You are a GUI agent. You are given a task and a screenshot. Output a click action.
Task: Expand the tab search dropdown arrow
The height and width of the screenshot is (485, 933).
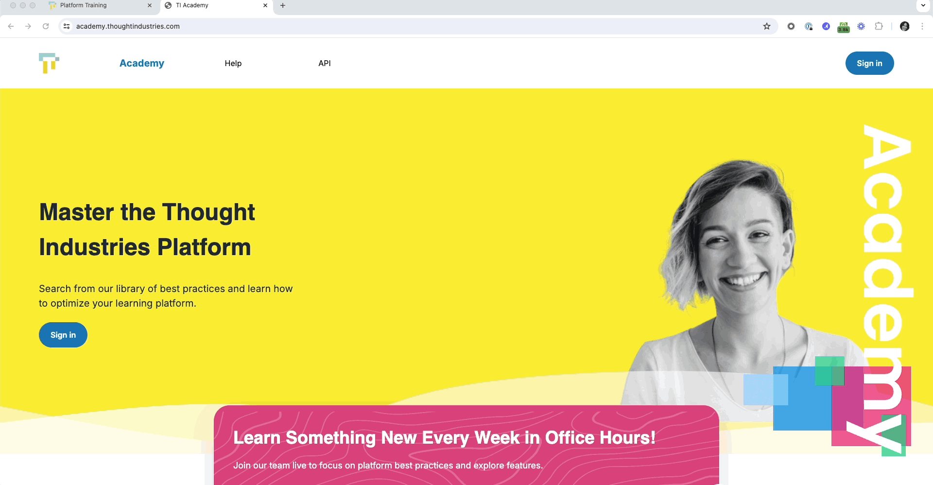pyautogui.click(x=923, y=5)
